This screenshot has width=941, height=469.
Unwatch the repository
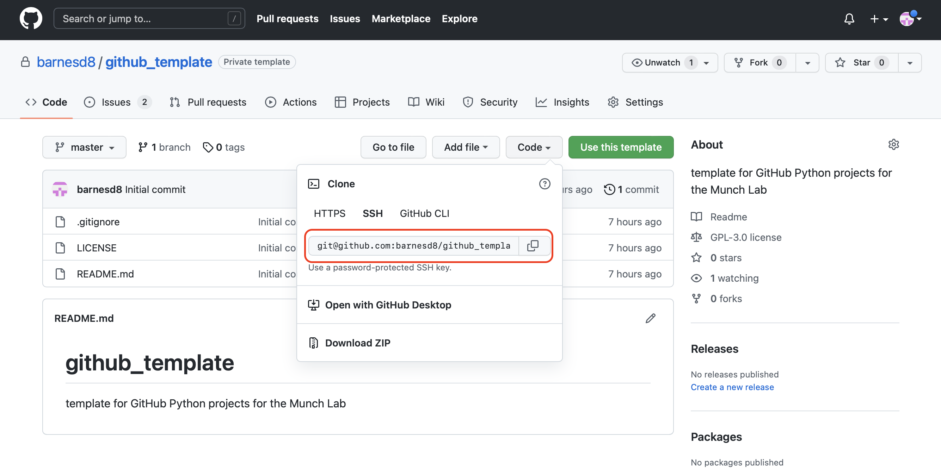point(662,63)
